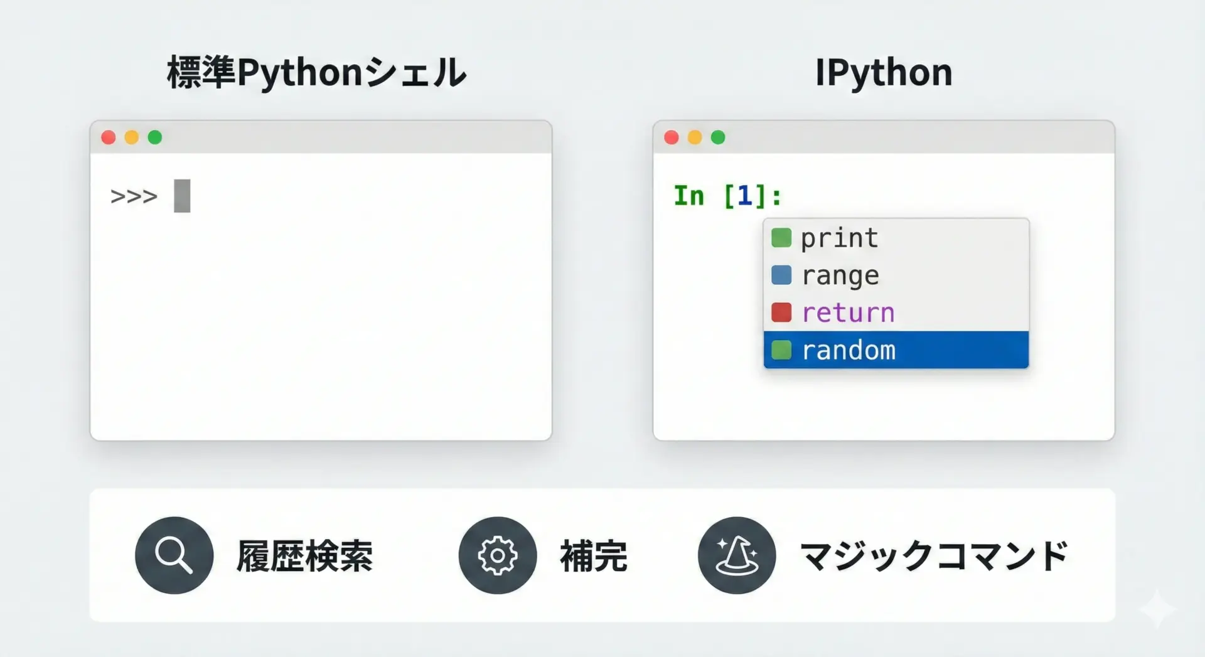Click the blue square icon beside range

click(781, 275)
